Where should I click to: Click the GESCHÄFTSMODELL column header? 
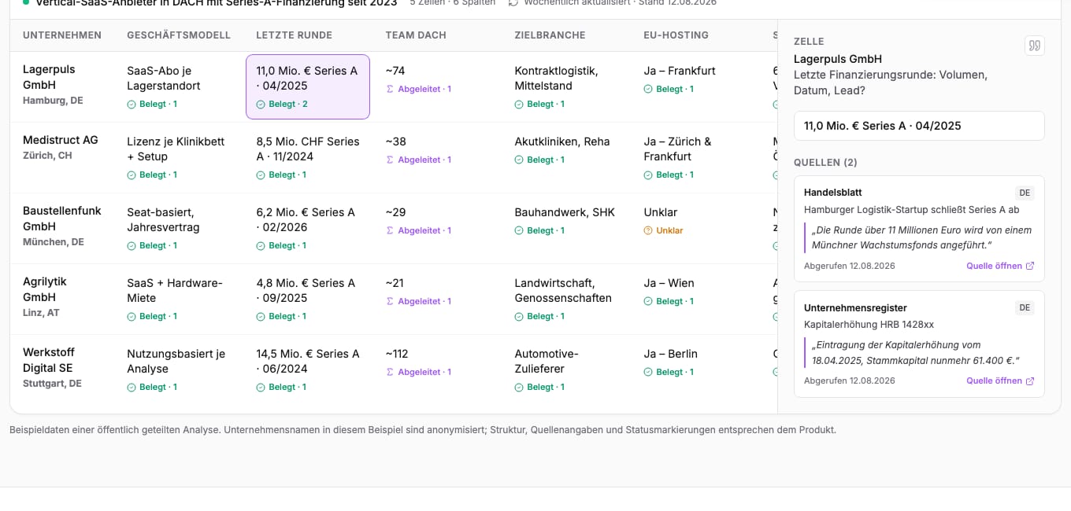tap(179, 35)
